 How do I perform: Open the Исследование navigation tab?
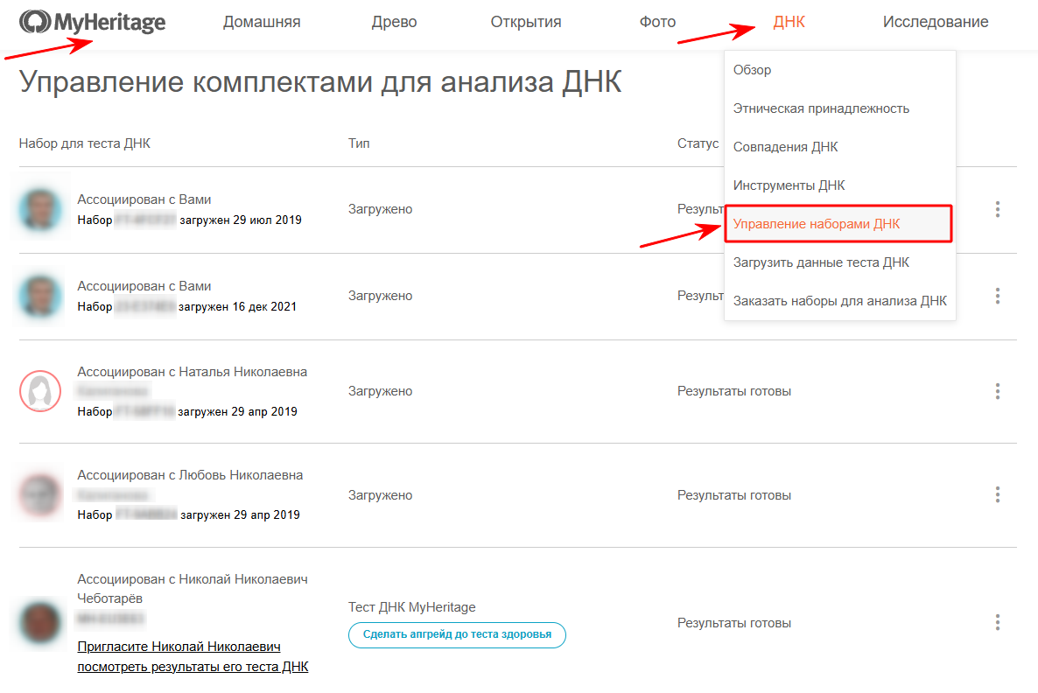pos(936,22)
